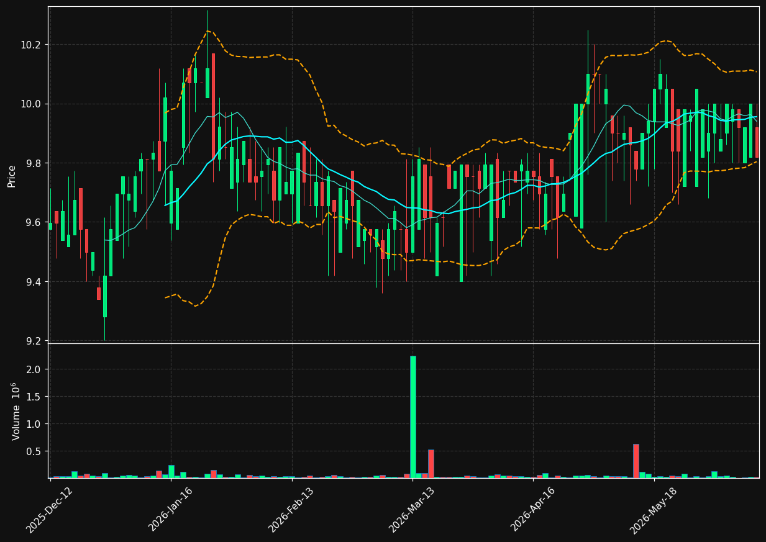Click the 2026-Jan-16 date label
The width and height of the screenshot is (766, 542).
[x=171, y=510]
